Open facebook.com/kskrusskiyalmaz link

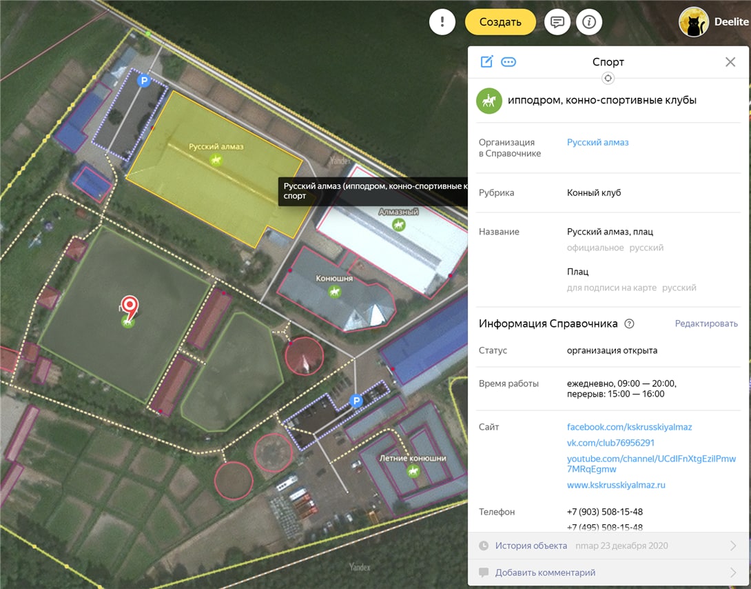pyautogui.click(x=629, y=427)
